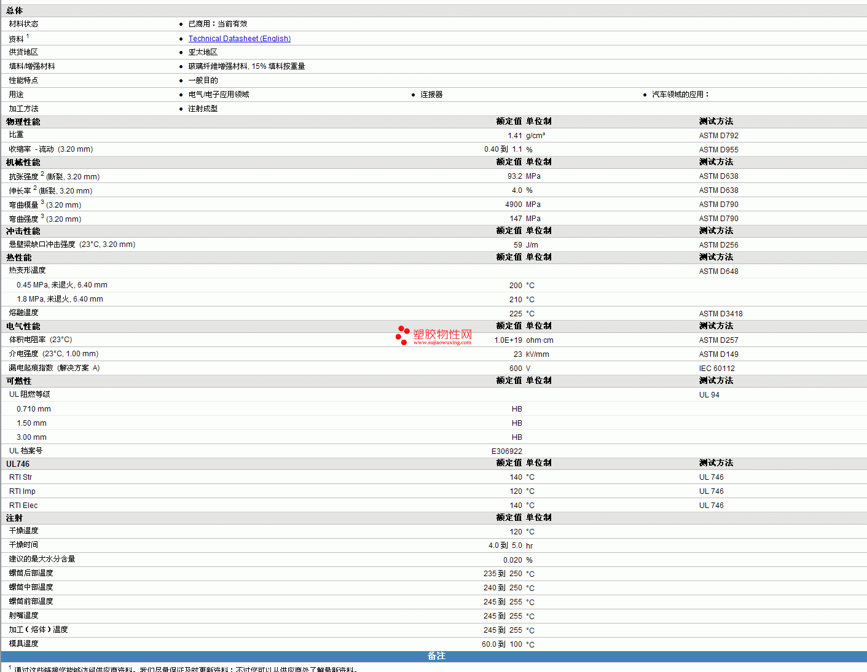867x672 pixels.
Task: Click the 冲击性能 section heading
Action: (x=23, y=231)
